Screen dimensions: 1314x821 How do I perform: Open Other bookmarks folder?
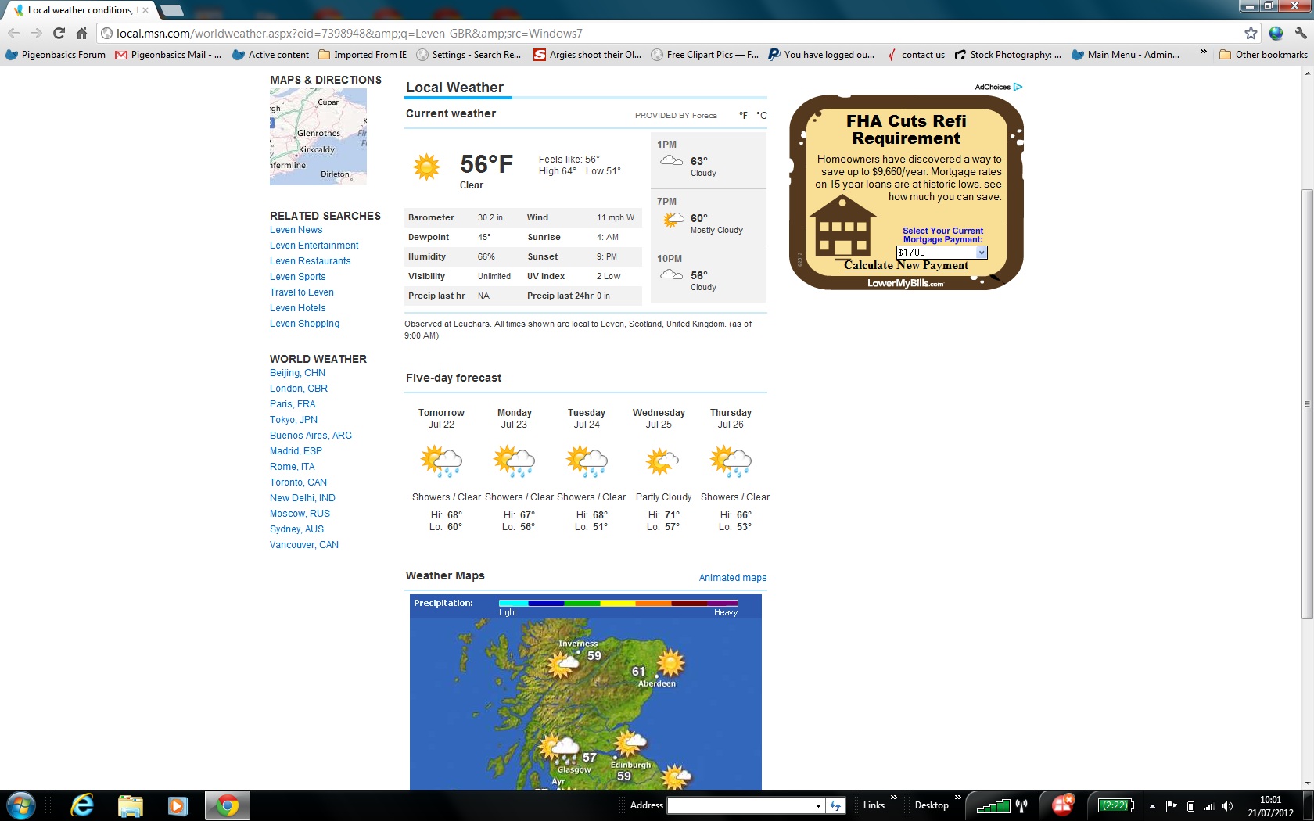tap(1263, 55)
